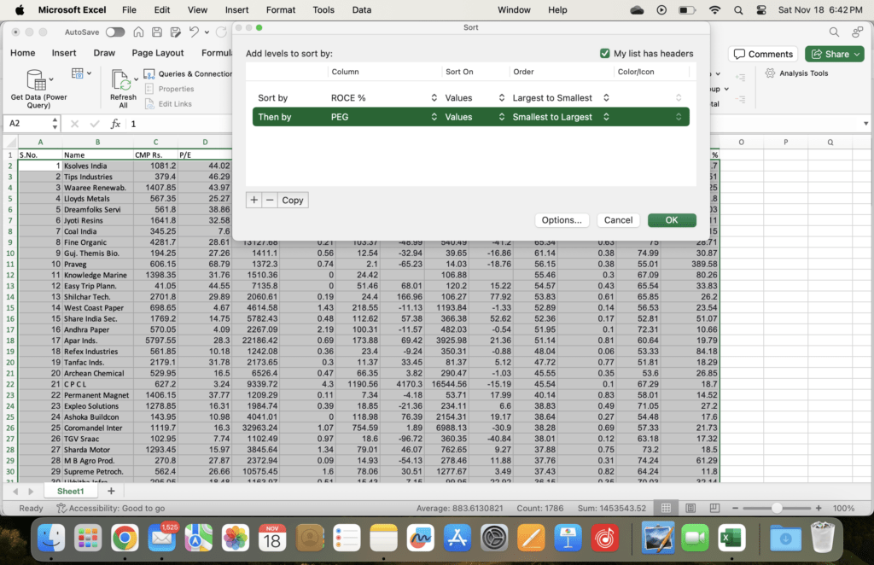Switch to Normal view icon in status bar
The width and height of the screenshot is (874, 565).
pyautogui.click(x=666, y=508)
